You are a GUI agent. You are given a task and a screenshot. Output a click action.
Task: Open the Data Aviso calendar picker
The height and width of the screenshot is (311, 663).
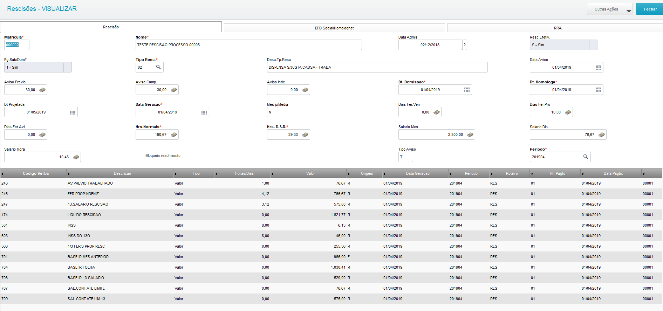point(598,68)
